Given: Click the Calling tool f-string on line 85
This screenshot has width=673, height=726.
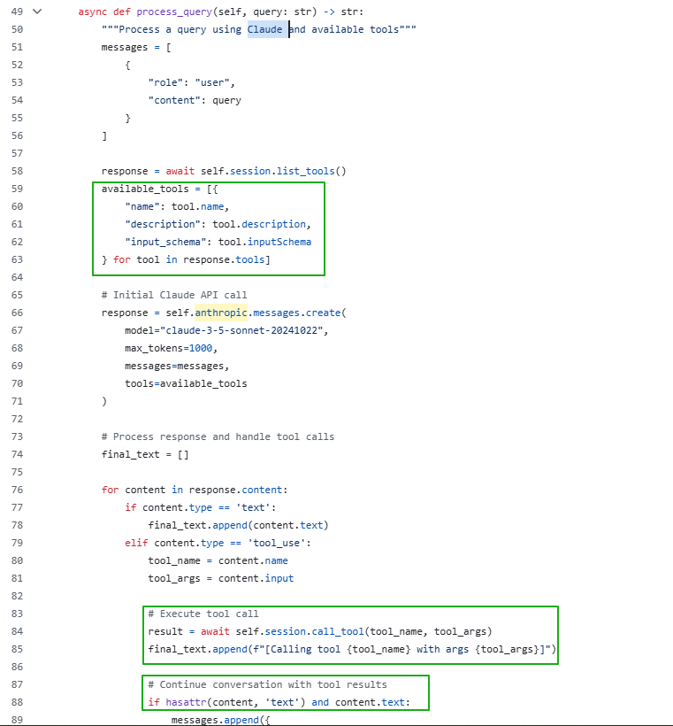Looking at the screenshot, I should click(x=402, y=649).
